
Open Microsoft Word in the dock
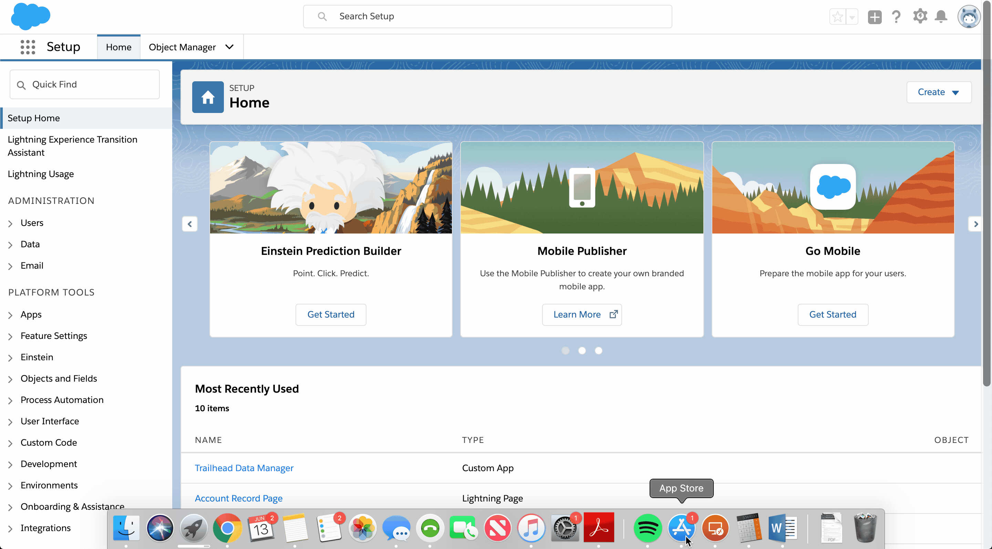tap(783, 528)
